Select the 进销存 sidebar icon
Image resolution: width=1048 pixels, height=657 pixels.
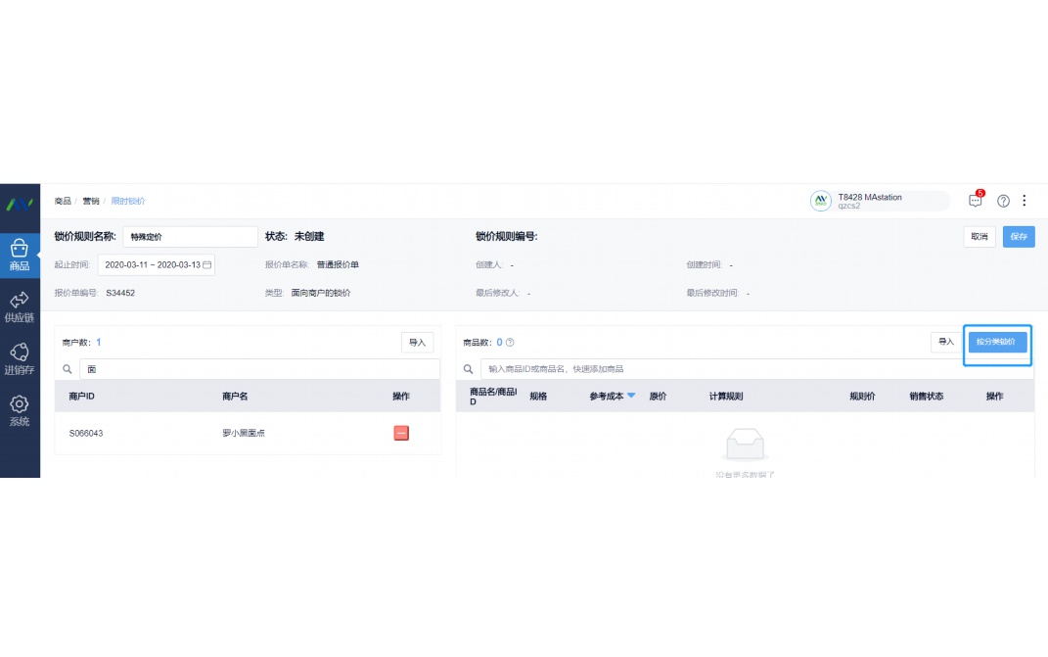[x=20, y=357]
